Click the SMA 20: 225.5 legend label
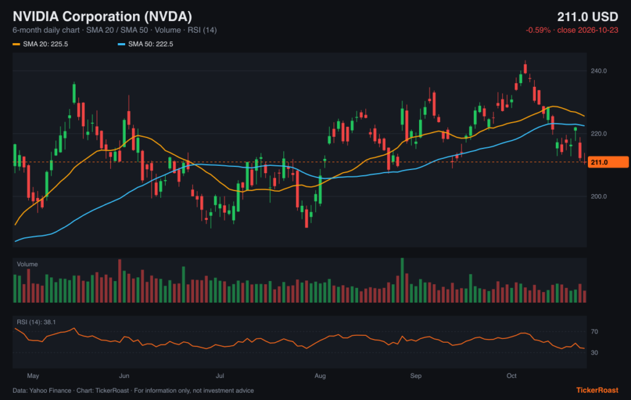Screen dimensions: 631x400 click(46, 44)
